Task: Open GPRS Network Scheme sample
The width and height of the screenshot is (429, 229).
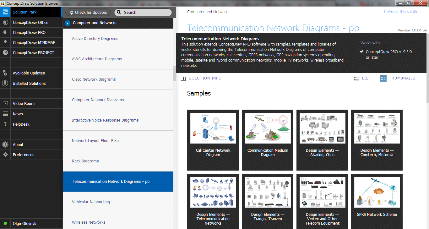Action: (x=377, y=201)
